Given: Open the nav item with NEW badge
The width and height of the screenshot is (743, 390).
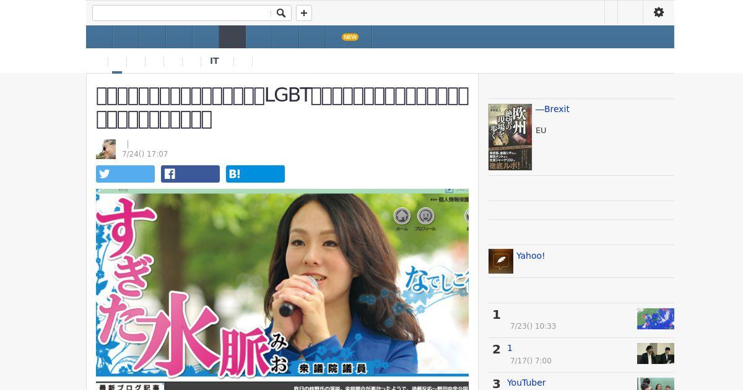Looking at the screenshot, I should [x=349, y=37].
